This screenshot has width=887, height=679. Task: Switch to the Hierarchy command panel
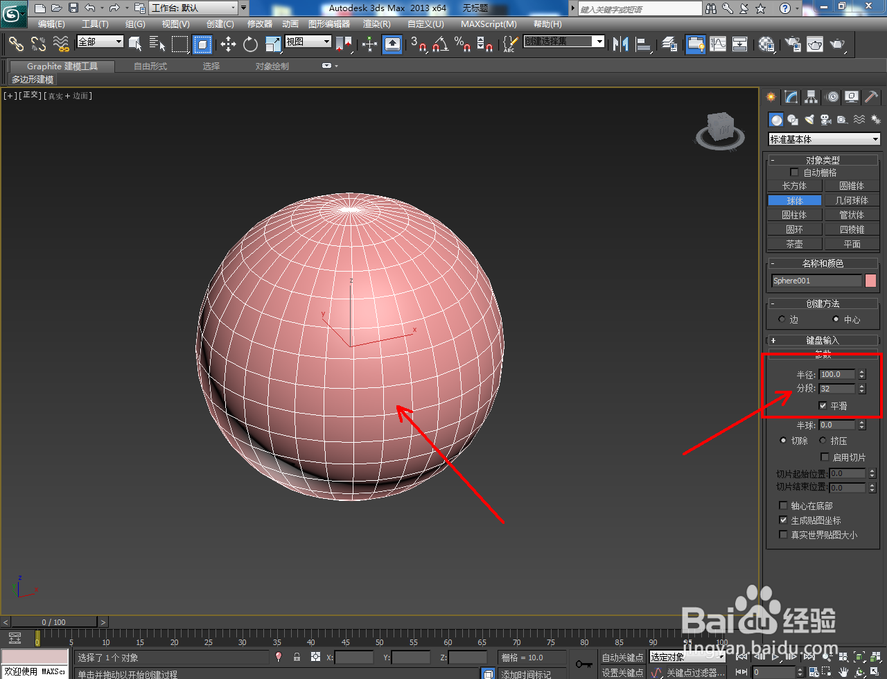(811, 97)
